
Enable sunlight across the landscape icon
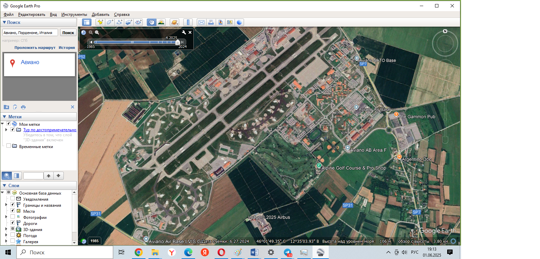click(x=161, y=22)
